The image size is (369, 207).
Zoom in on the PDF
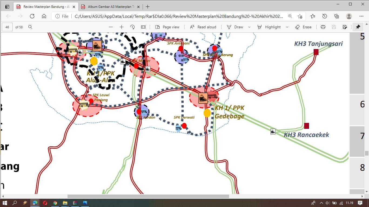[122, 27]
